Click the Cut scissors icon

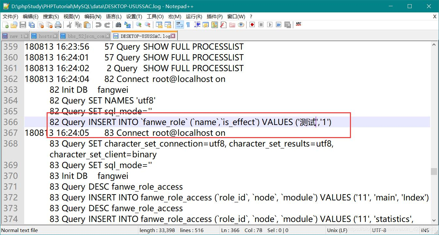(x=69, y=25)
